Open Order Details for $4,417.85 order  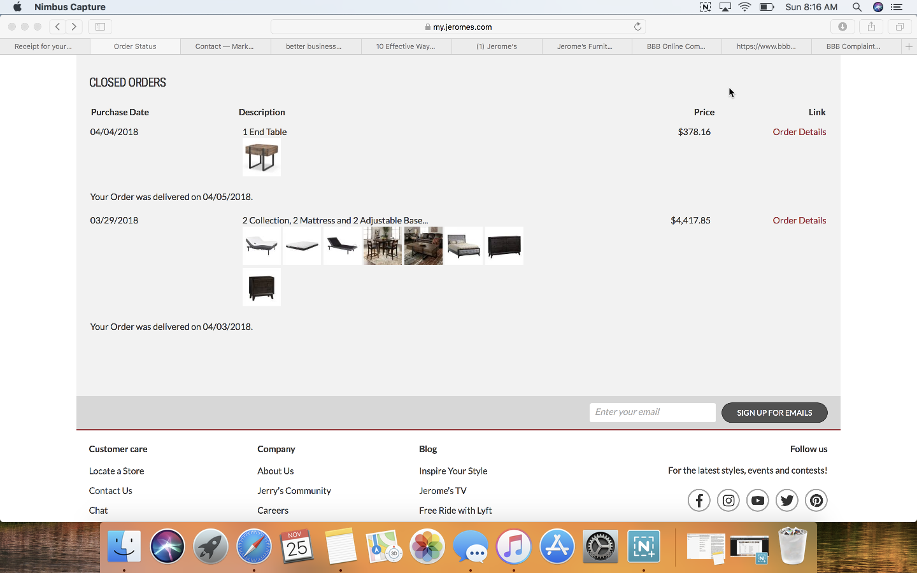[x=799, y=220]
